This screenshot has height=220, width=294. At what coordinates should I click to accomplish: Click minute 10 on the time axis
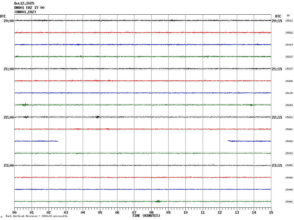pyautogui.click(x=185, y=213)
